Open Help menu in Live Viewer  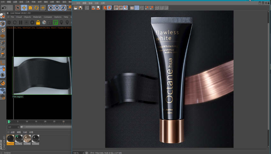(x=66, y=17)
